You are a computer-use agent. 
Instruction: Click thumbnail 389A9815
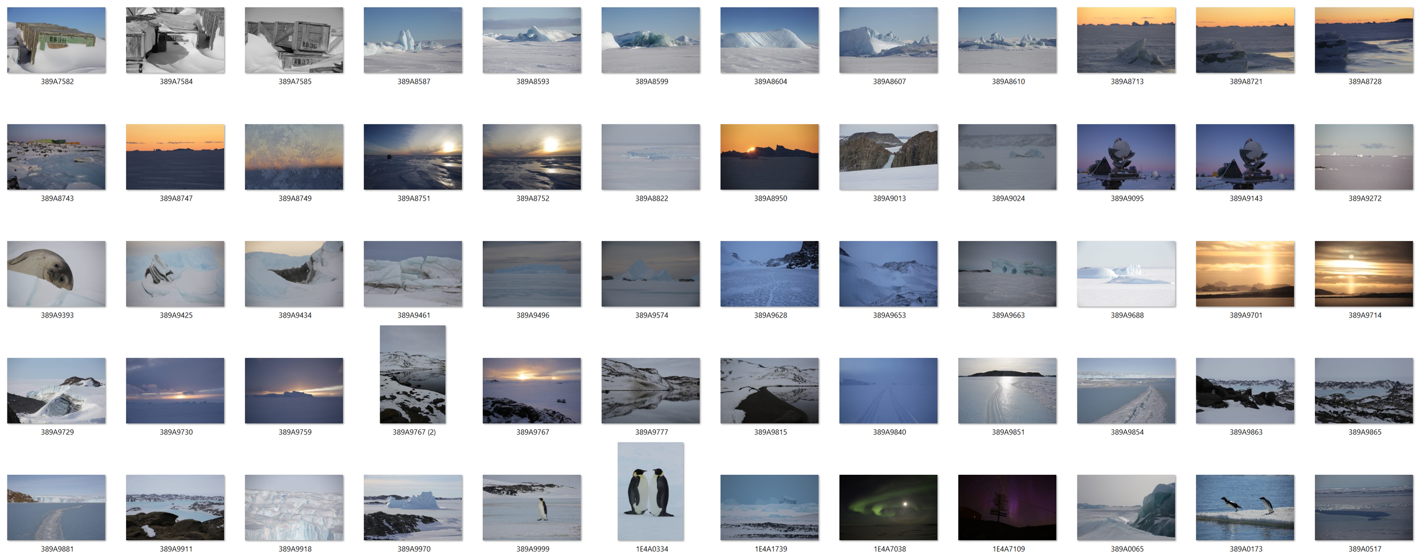point(769,390)
